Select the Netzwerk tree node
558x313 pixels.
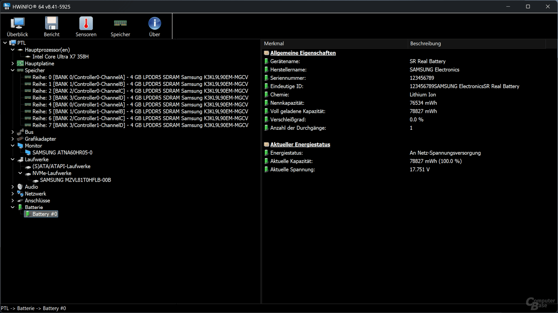[35, 194]
